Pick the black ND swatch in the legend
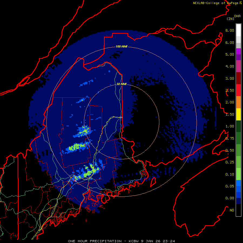243x243 pixels. click(x=238, y=210)
